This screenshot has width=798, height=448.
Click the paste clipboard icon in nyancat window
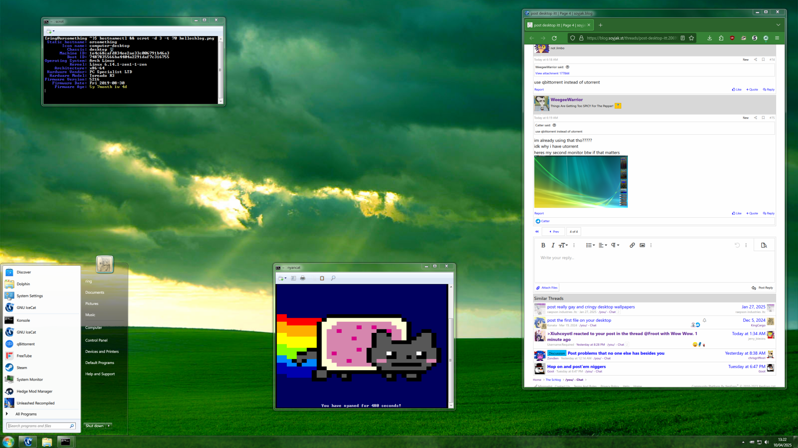pyautogui.click(x=322, y=278)
